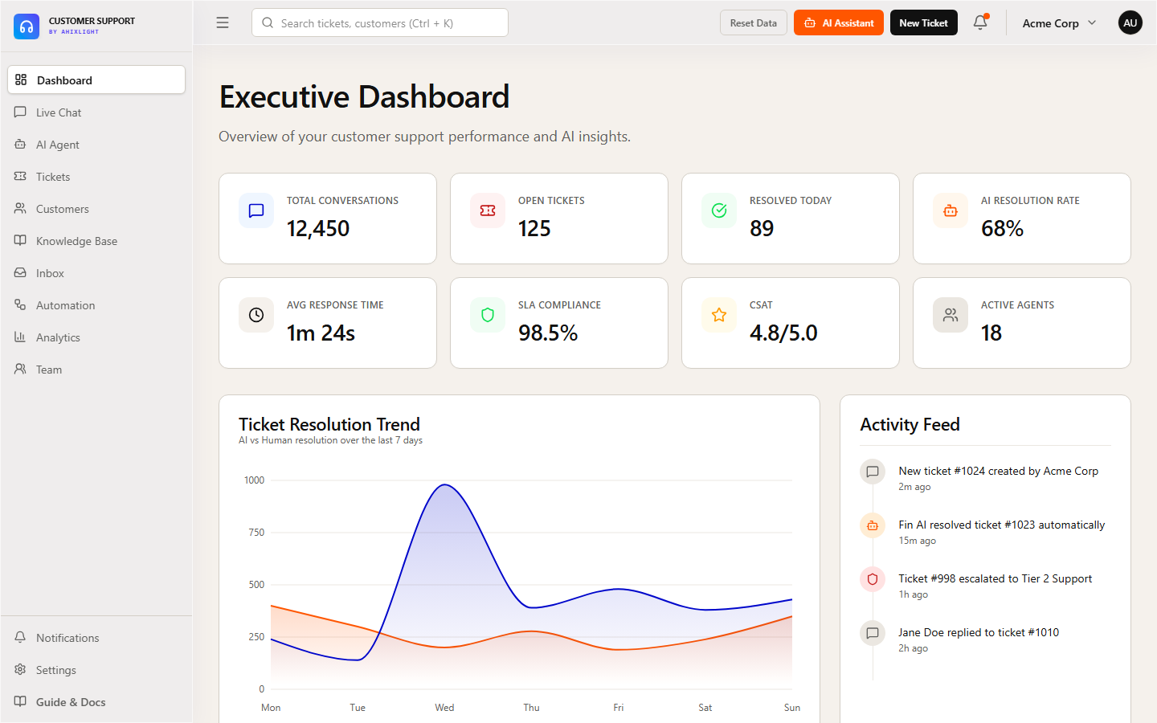Focus the Search tickets, customers field
This screenshot has height=723, width=1157.
click(x=380, y=23)
